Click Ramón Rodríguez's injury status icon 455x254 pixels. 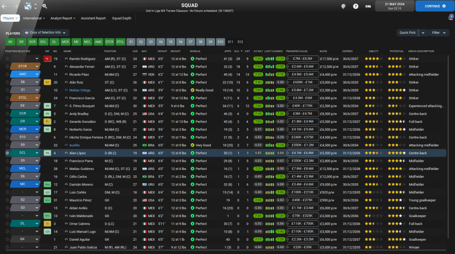click(x=47, y=59)
